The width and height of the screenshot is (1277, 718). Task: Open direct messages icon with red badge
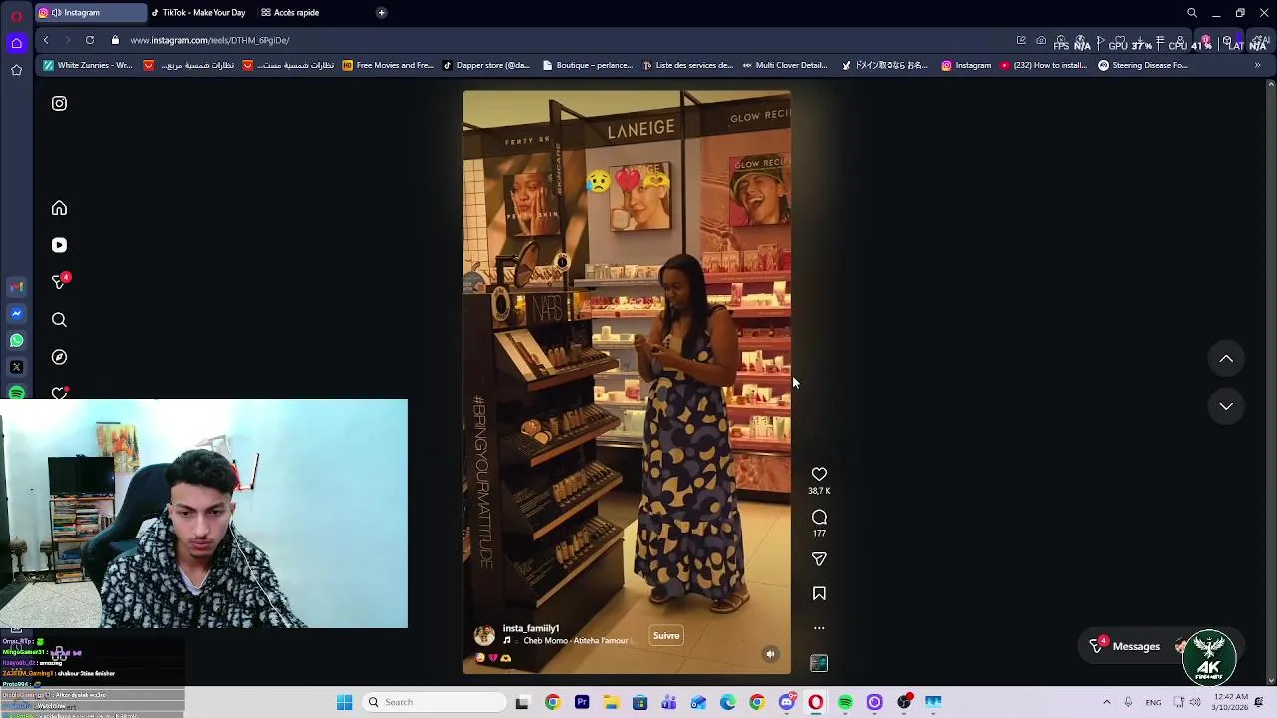(x=59, y=282)
